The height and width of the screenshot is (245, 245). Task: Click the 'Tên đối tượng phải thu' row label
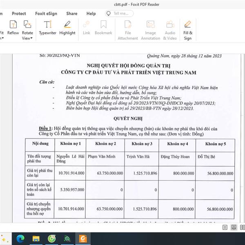[x=39, y=158]
